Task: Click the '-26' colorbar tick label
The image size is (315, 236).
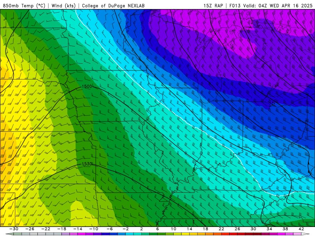Action: pos(30,229)
